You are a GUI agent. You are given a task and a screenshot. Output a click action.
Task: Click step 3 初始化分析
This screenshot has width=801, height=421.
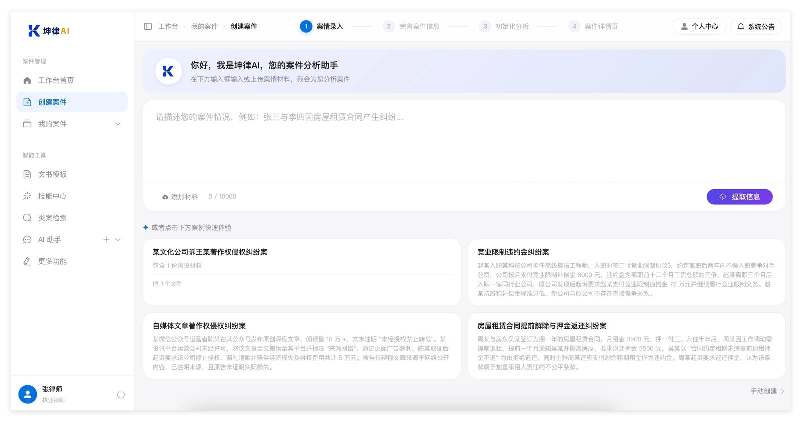click(x=504, y=26)
